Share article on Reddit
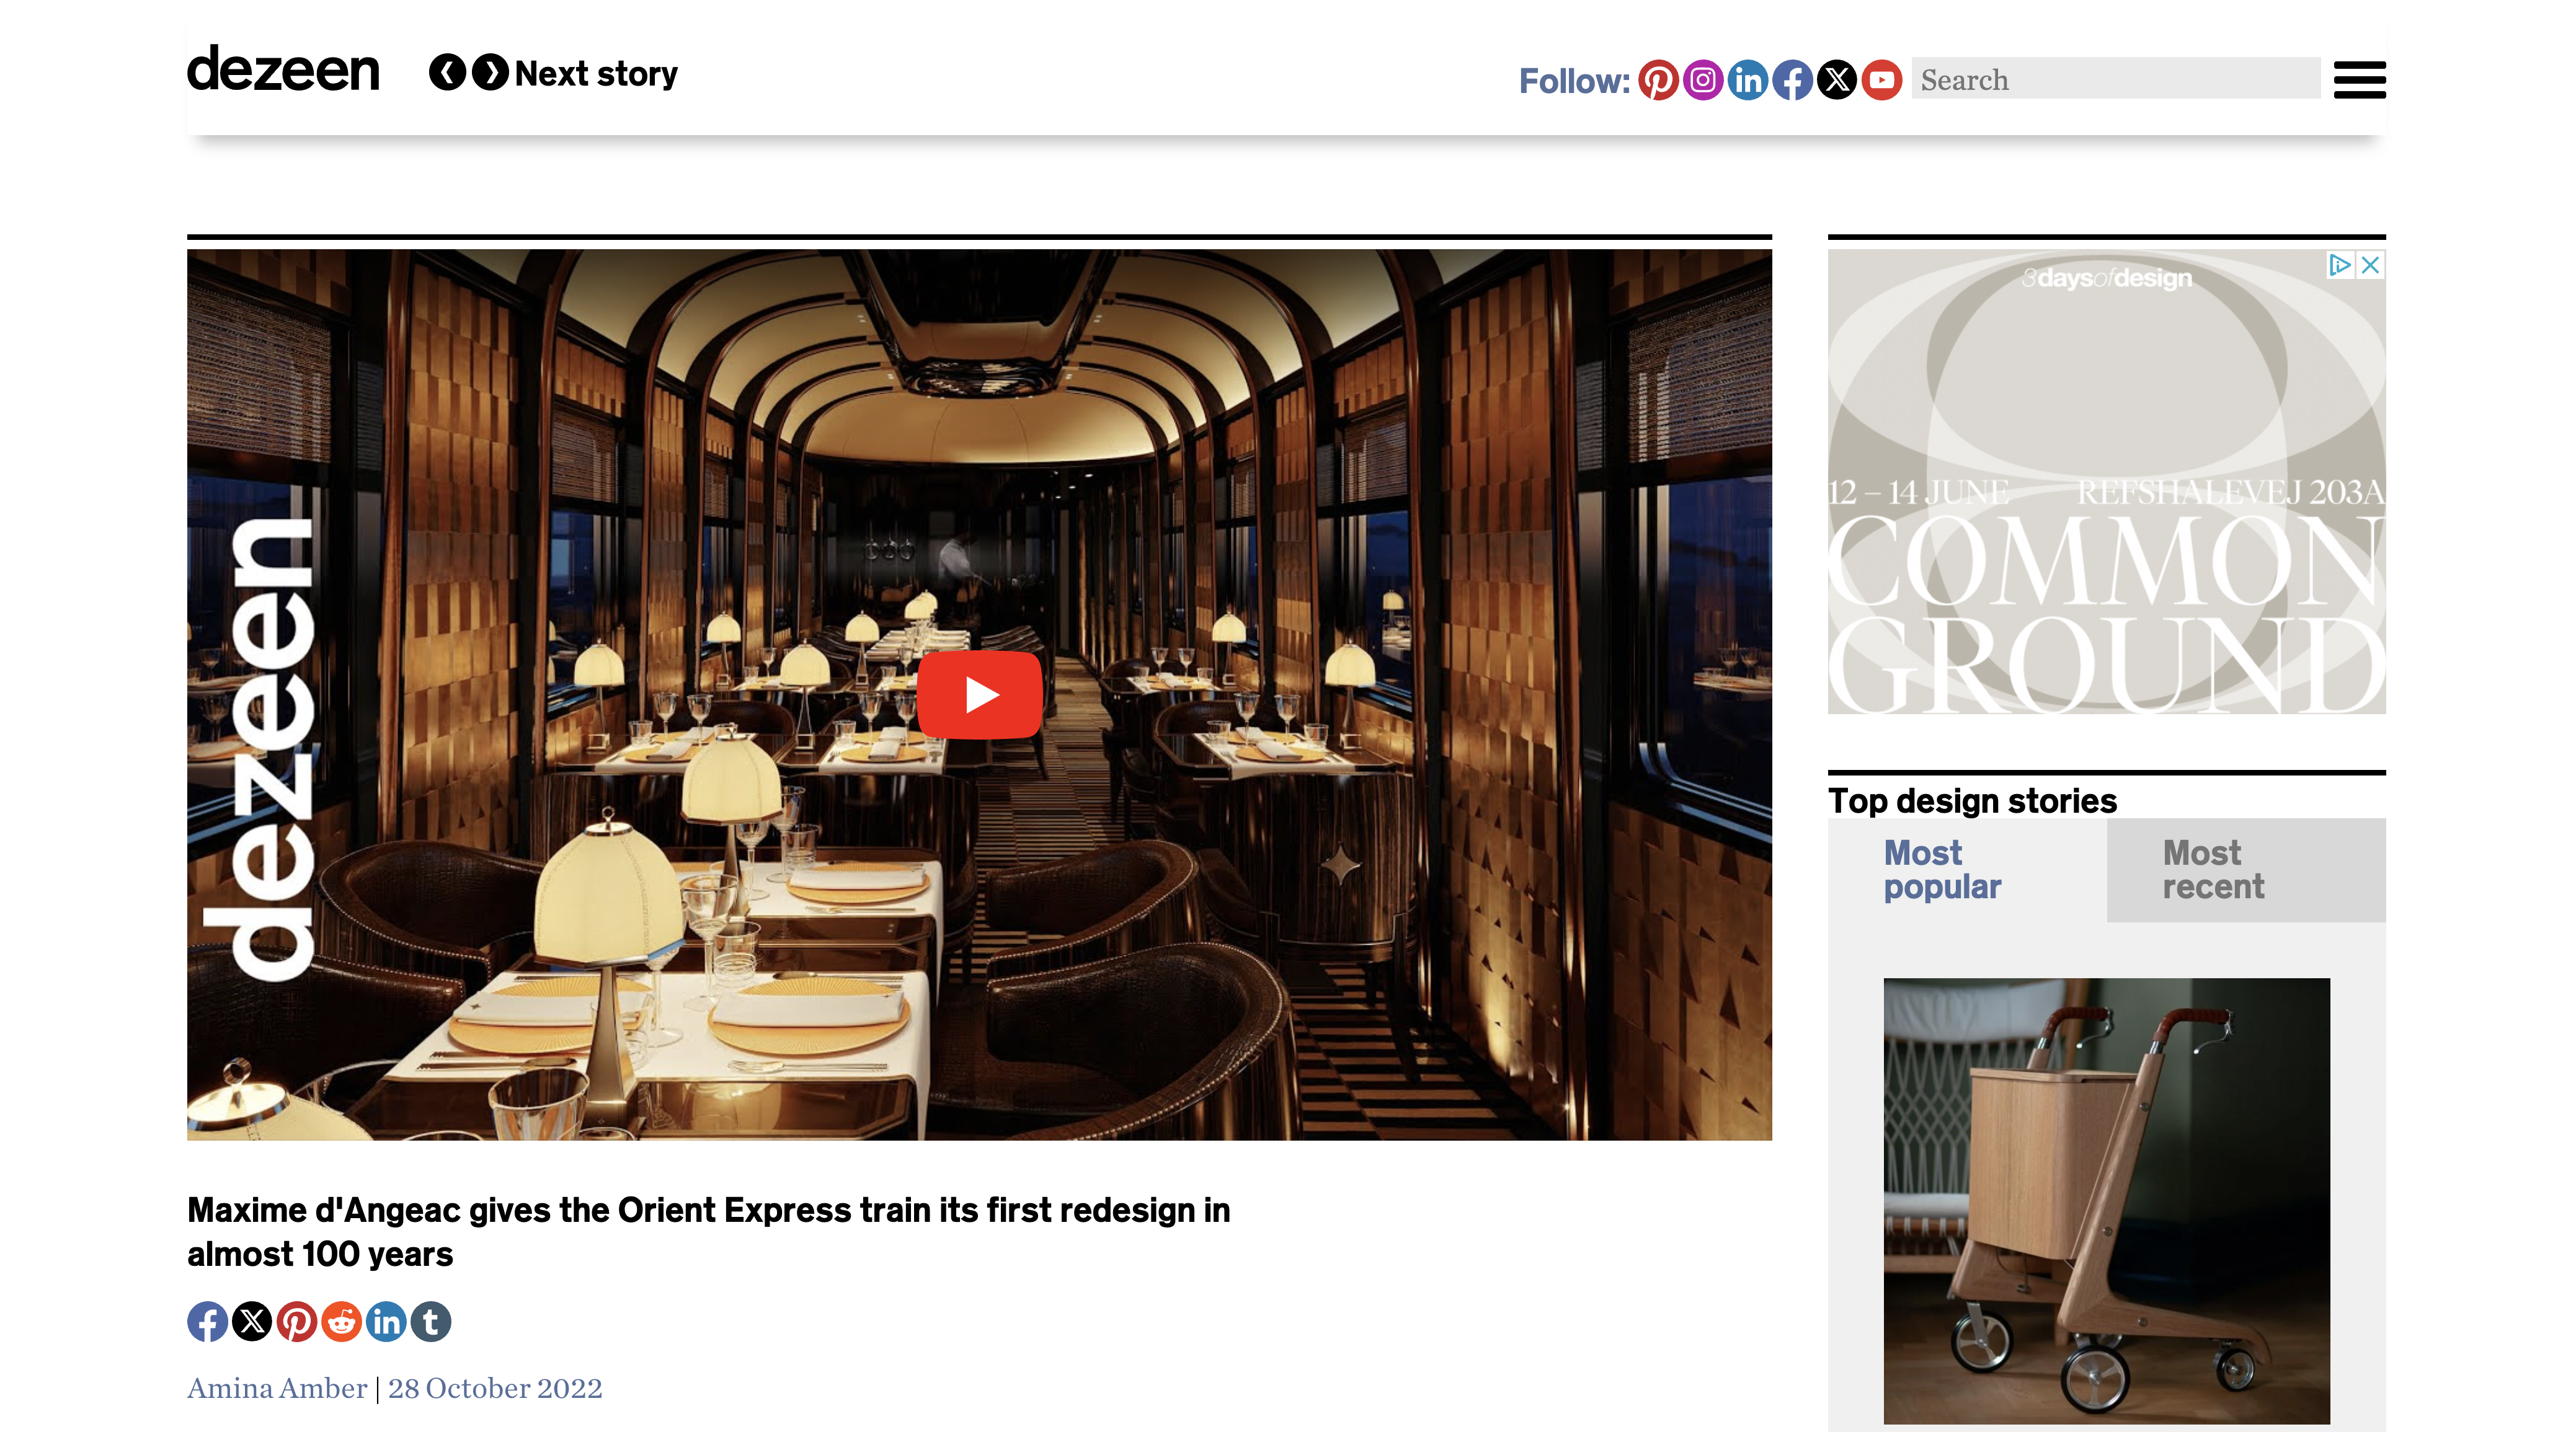The image size is (2576, 1432). (341, 1321)
